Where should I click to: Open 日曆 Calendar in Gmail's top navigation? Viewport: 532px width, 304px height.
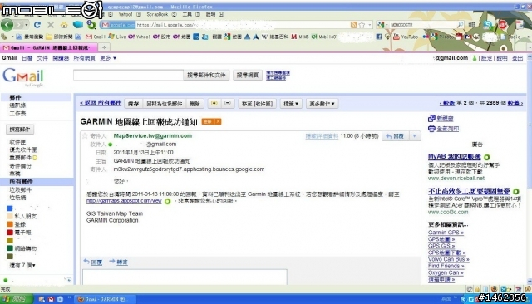[27, 58]
